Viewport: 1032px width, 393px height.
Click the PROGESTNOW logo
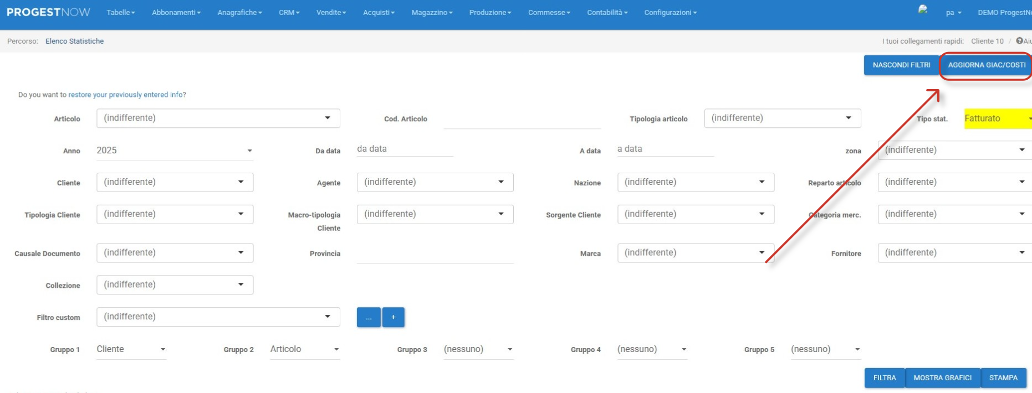click(48, 12)
